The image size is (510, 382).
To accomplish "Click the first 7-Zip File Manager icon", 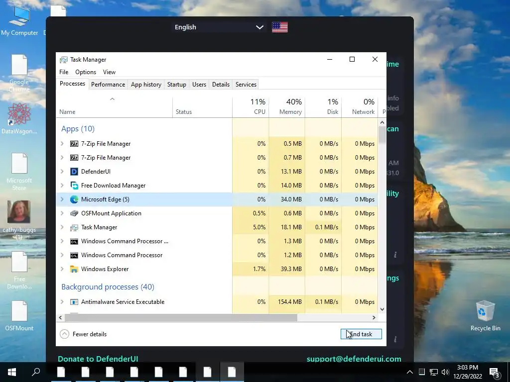I will click(x=74, y=144).
